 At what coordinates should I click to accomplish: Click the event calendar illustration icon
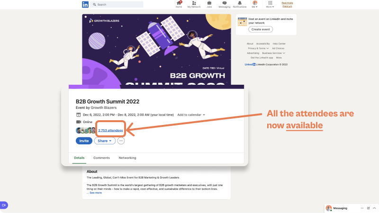coord(242,21)
